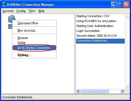The image size is (131, 101).
Task: Click the window resize grip corner
Action: 128,98
